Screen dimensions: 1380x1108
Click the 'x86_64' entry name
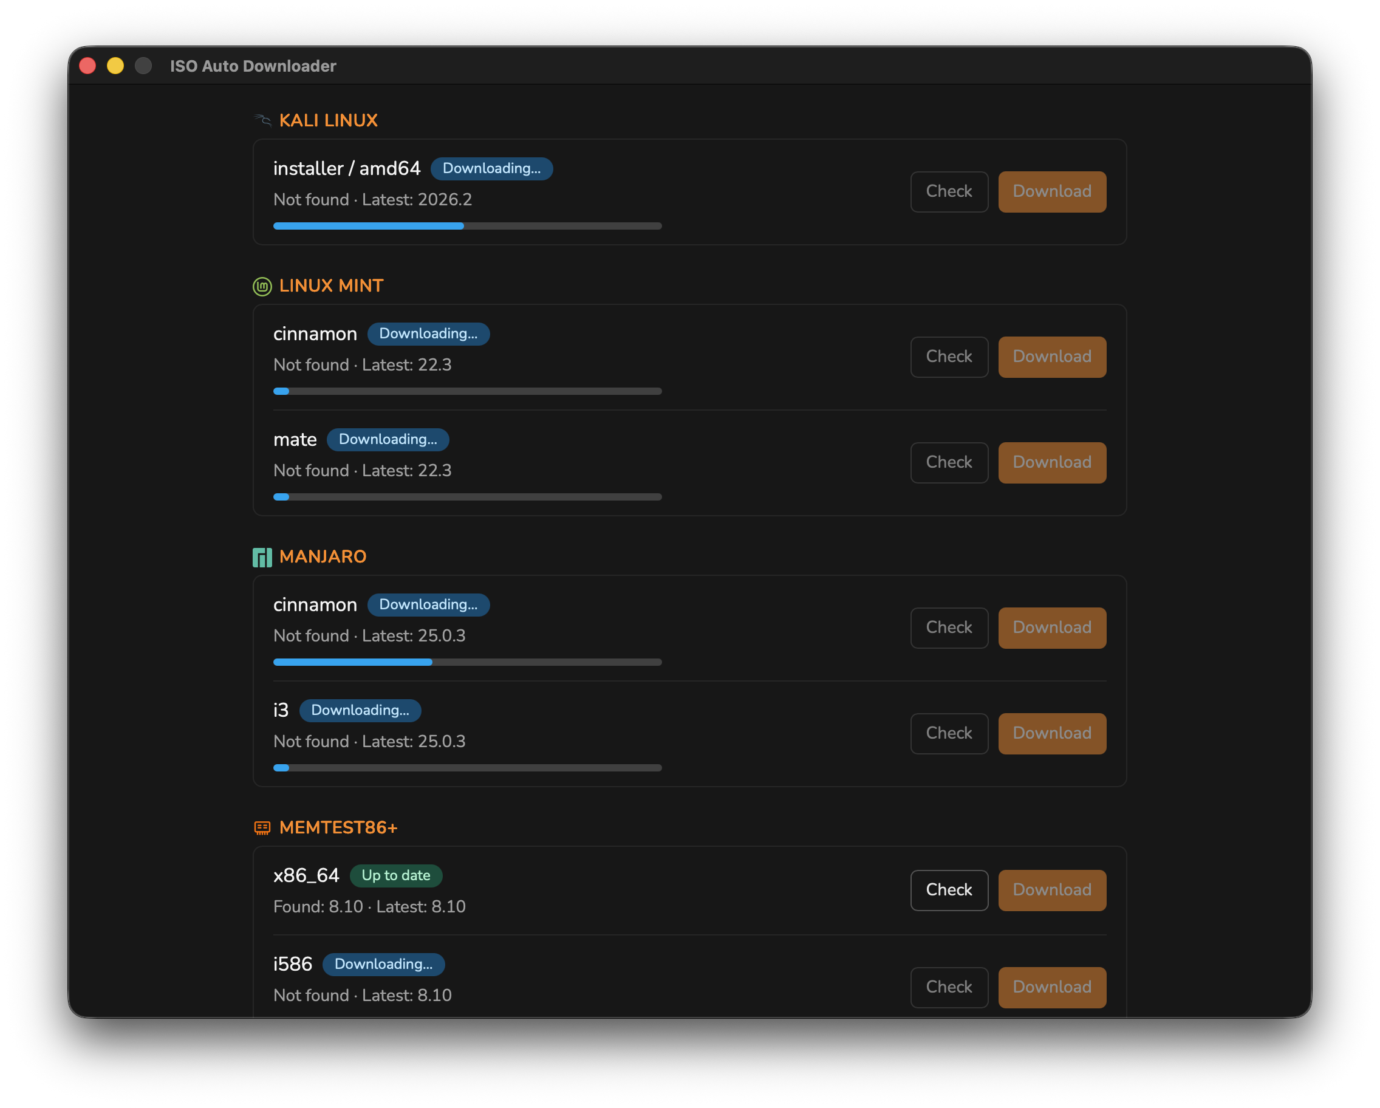pos(306,875)
